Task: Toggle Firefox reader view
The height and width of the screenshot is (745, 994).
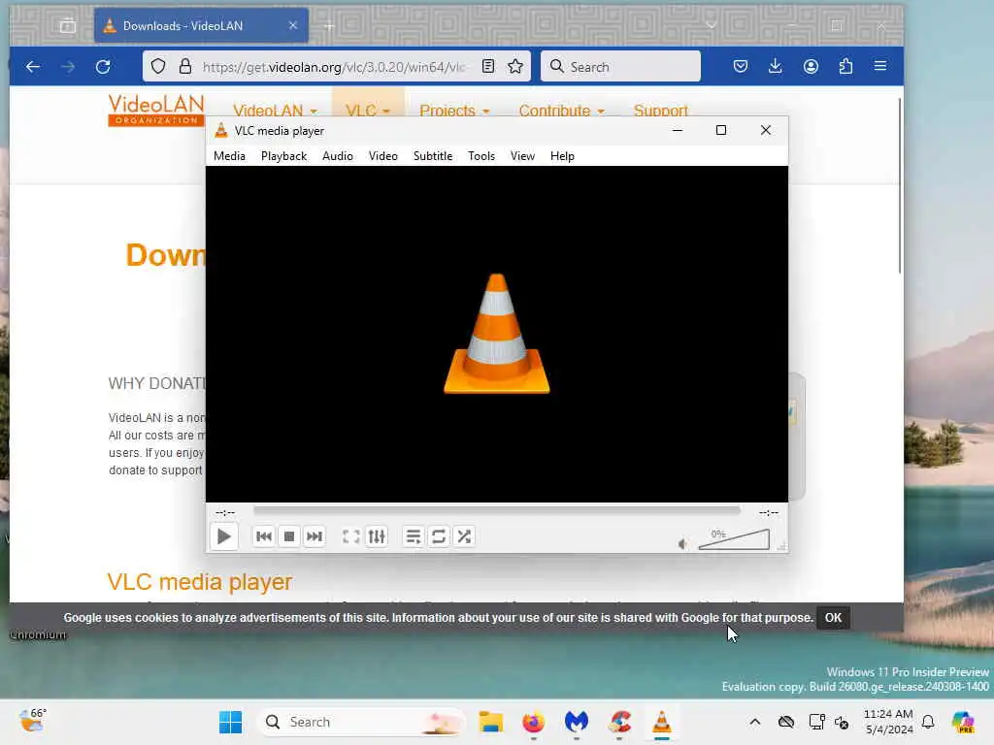Action: [x=488, y=67]
